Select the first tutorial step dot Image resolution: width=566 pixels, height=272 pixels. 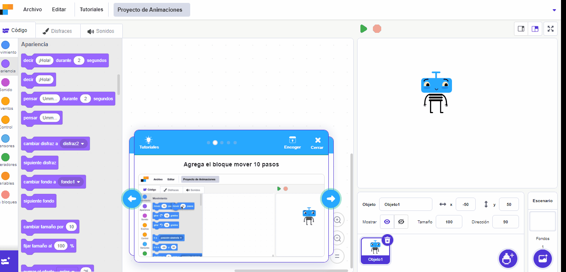(209, 143)
